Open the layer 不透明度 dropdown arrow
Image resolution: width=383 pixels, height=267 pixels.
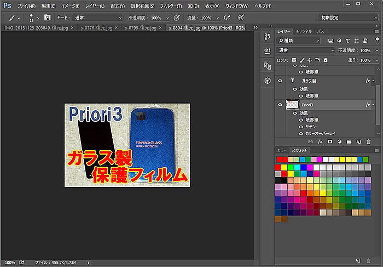point(376,50)
